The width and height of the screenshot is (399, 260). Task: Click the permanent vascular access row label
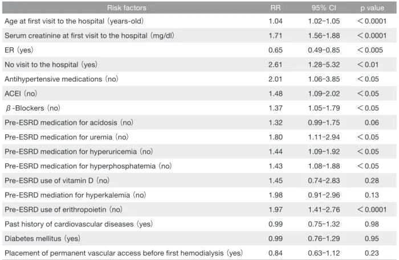click(124, 253)
